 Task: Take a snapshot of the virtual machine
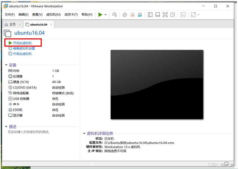[x=124, y=15]
